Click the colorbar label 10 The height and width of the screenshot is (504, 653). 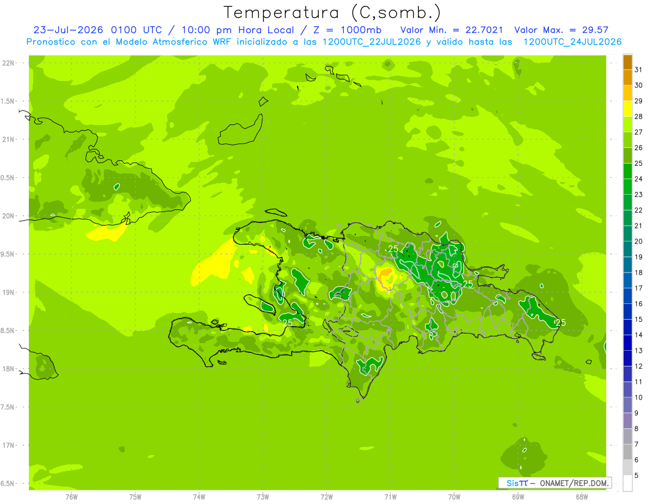point(639,397)
